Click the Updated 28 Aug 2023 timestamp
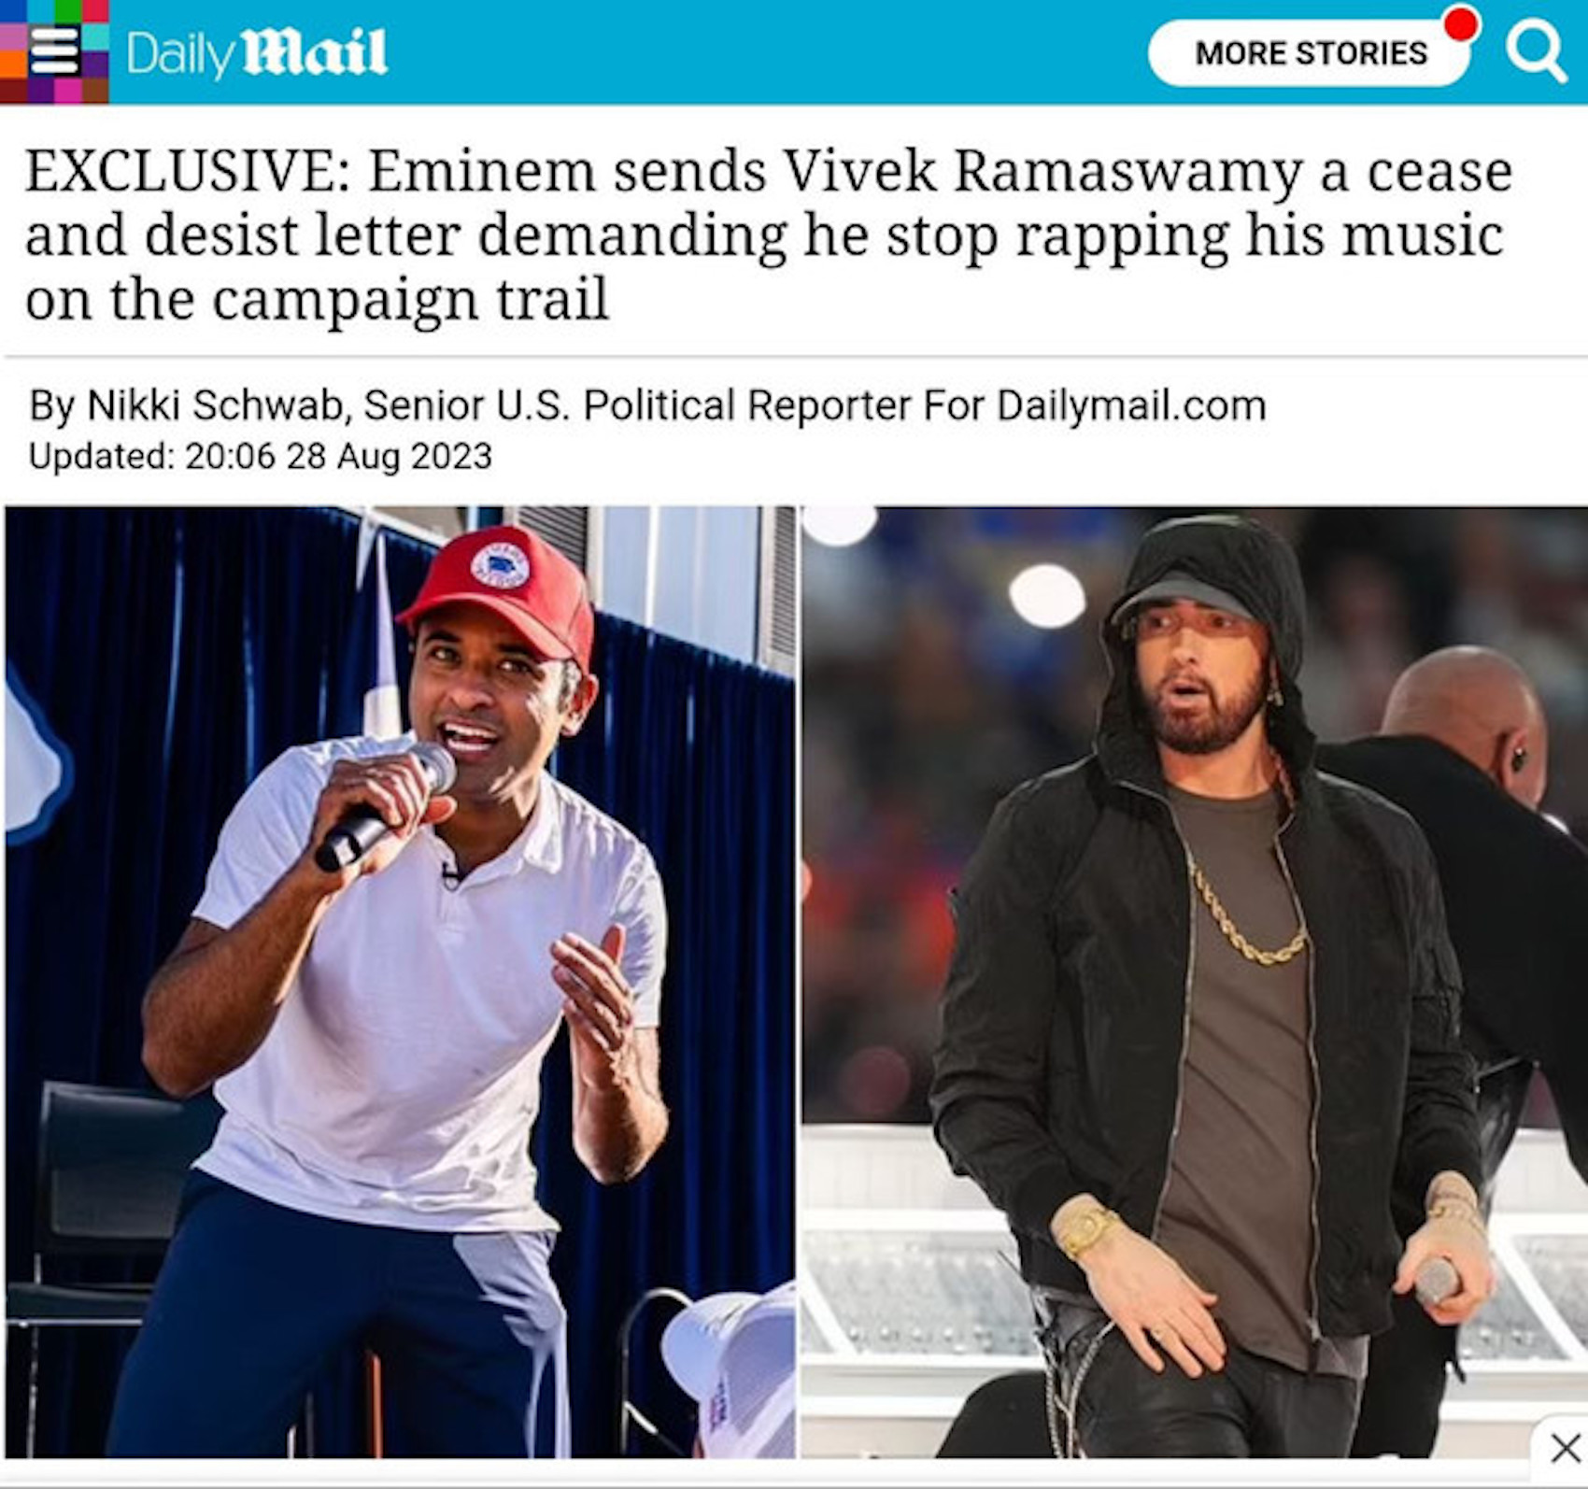1588x1489 pixels. pyautogui.click(x=260, y=456)
